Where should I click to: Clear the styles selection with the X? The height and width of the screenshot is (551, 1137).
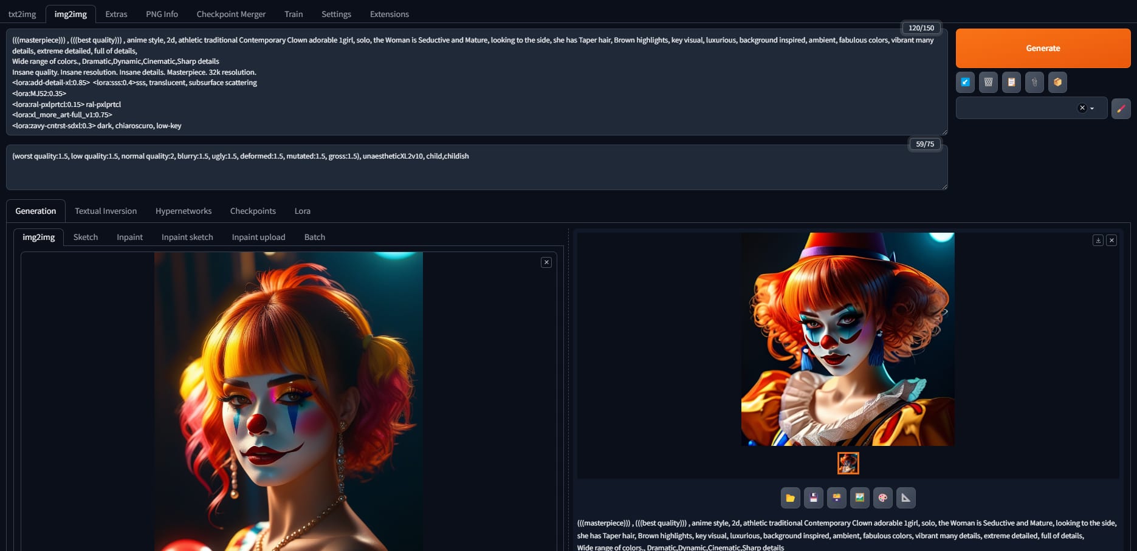tap(1082, 108)
